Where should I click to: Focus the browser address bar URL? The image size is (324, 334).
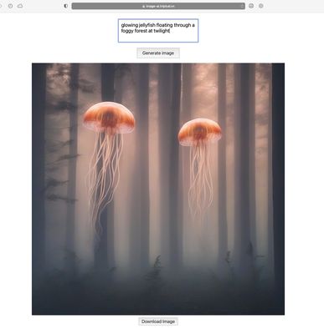pyautogui.click(x=158, y=6)
